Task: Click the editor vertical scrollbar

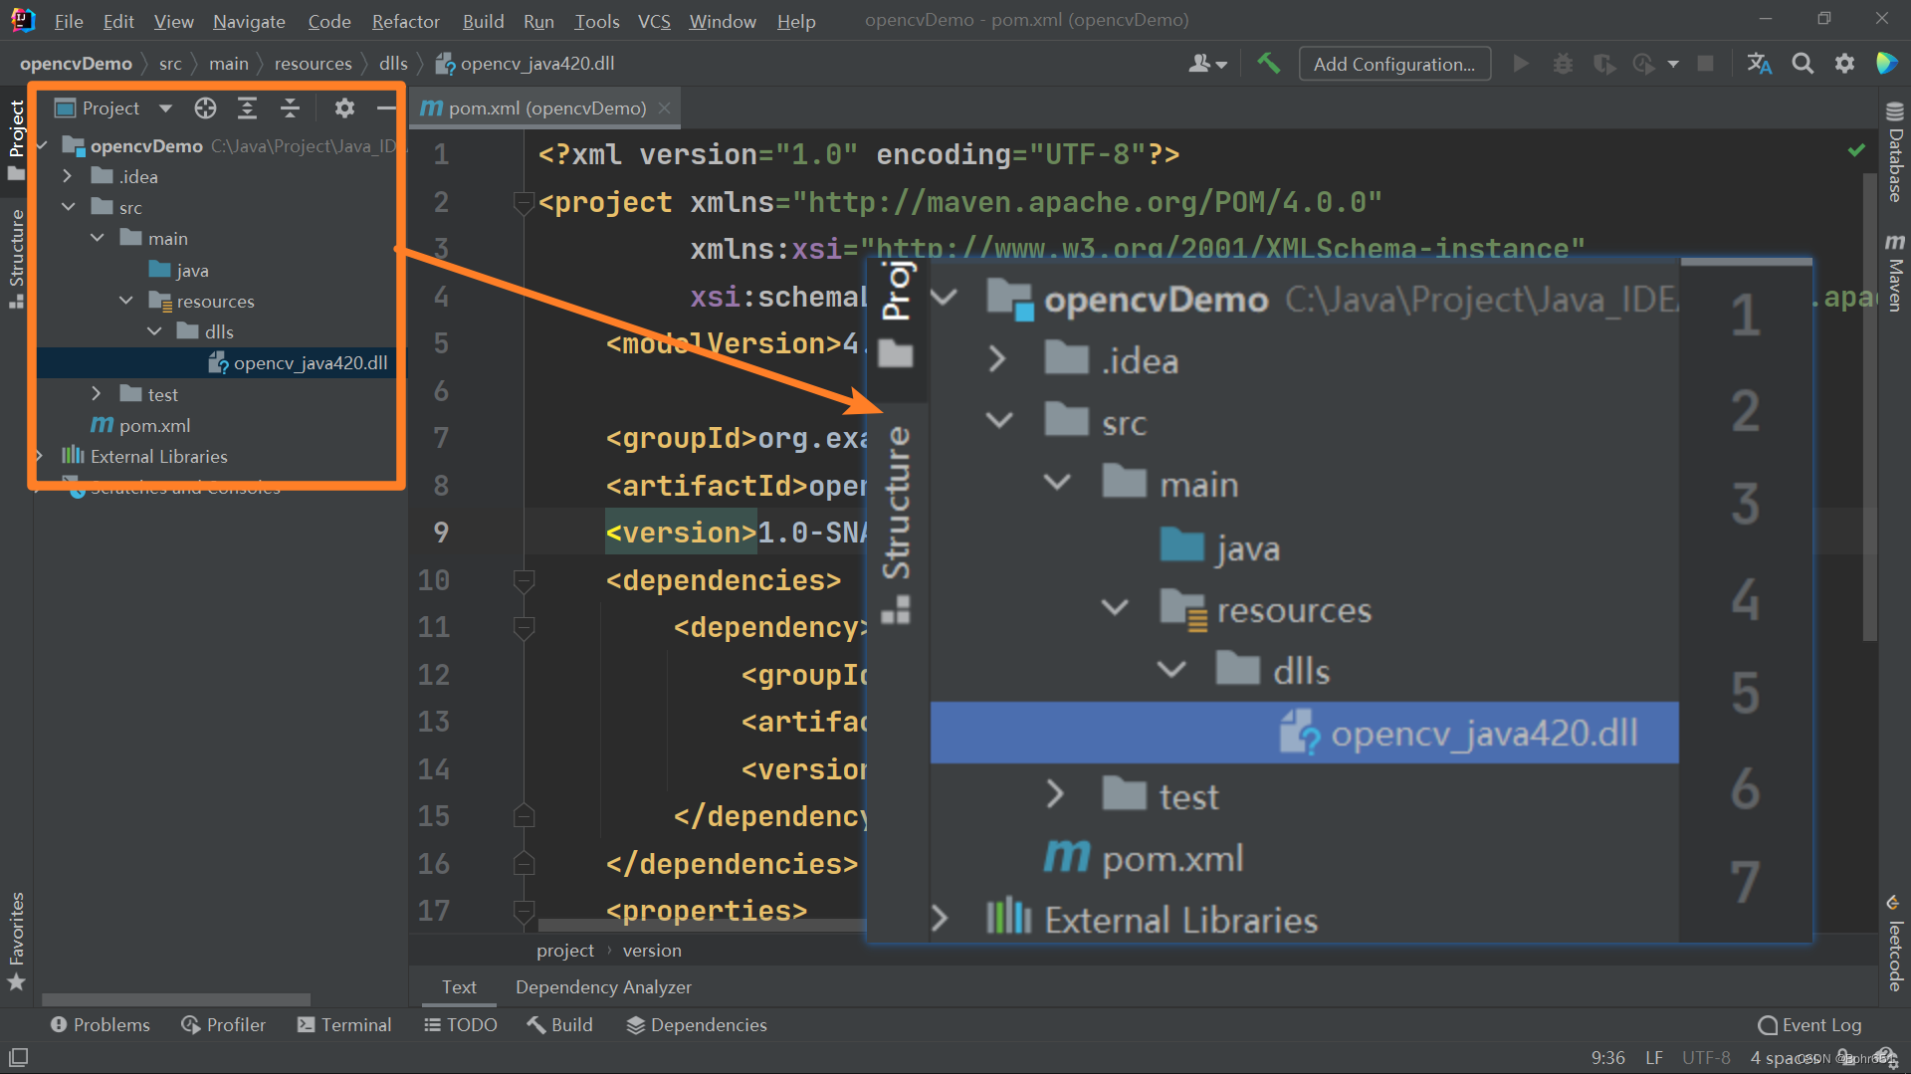Action: click(x=1870, y=408)
